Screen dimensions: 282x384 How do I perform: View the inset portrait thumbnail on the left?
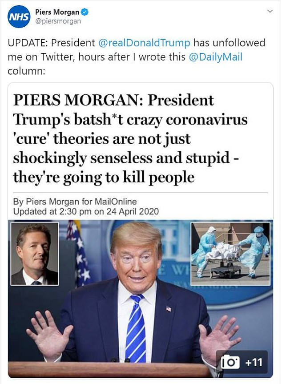pos(35,254)
